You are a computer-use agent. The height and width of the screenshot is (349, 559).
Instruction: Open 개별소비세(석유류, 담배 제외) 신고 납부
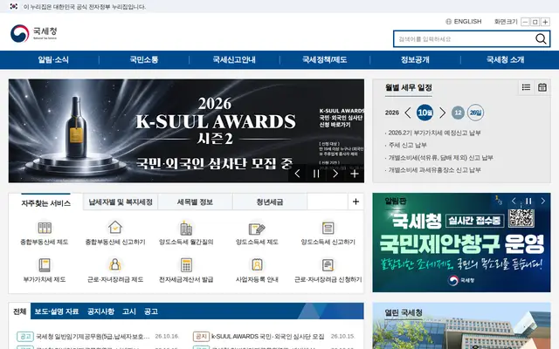point(440,157)
